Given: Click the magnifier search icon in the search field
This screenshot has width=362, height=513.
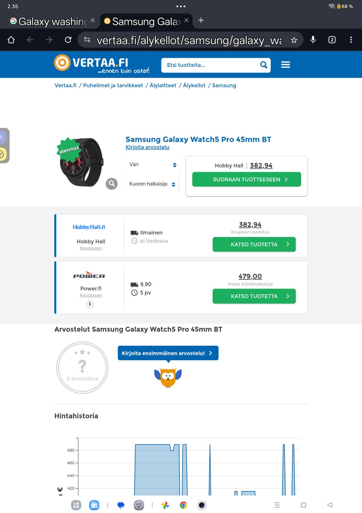Looking at the screenshot, I should 264,65.
